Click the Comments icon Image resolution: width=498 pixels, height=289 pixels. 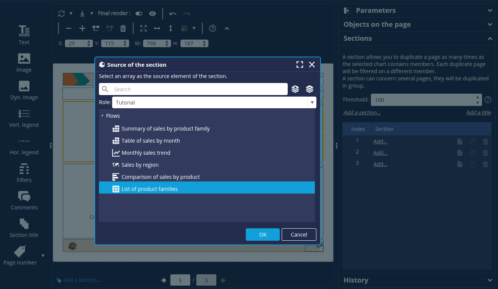pyautogui.click(x=24, y=196)
